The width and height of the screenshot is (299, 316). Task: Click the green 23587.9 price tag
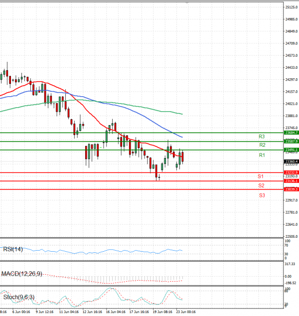click(x=291, y=141)
